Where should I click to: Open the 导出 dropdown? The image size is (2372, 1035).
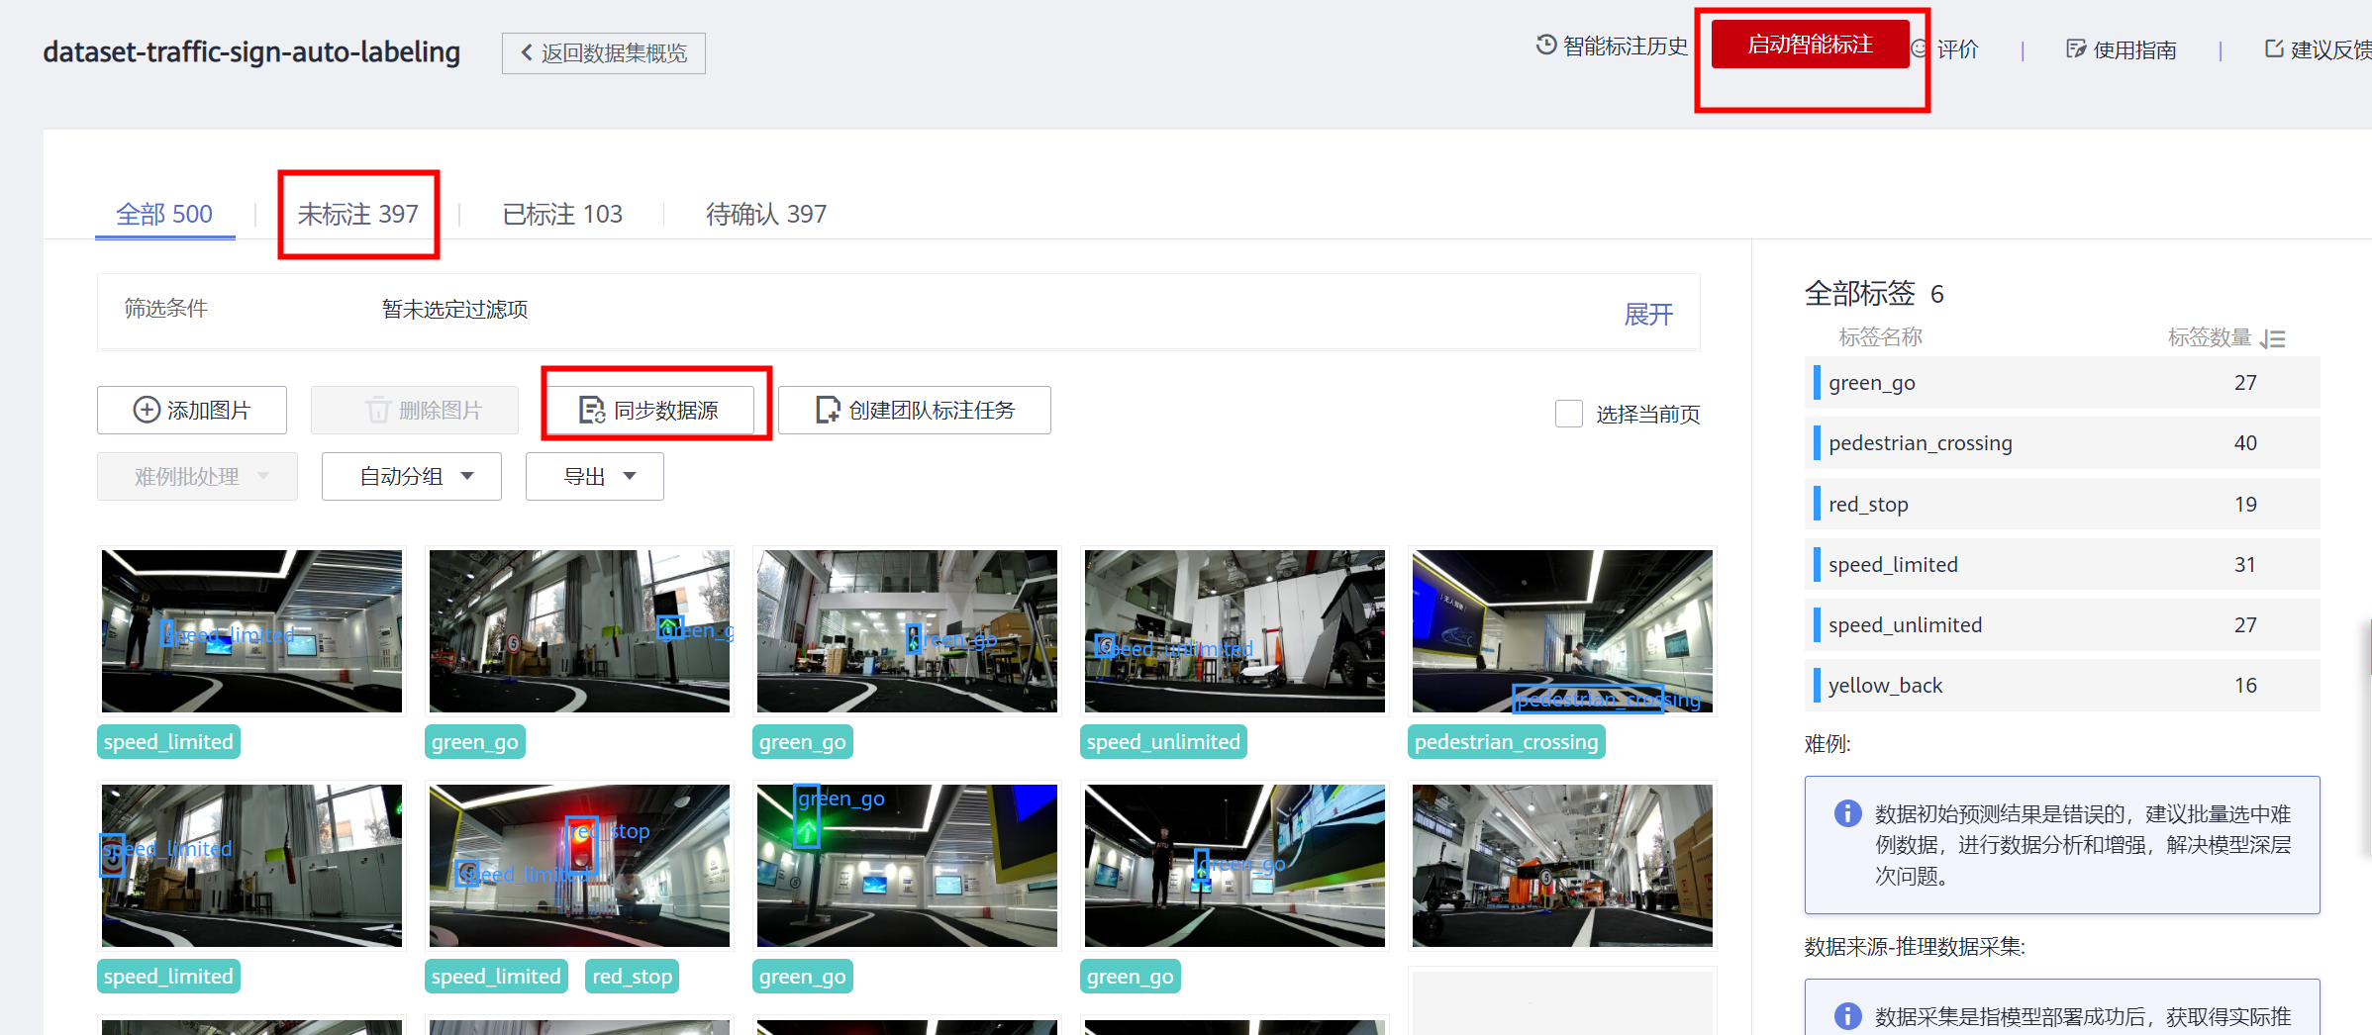click(x=595, y=476)
